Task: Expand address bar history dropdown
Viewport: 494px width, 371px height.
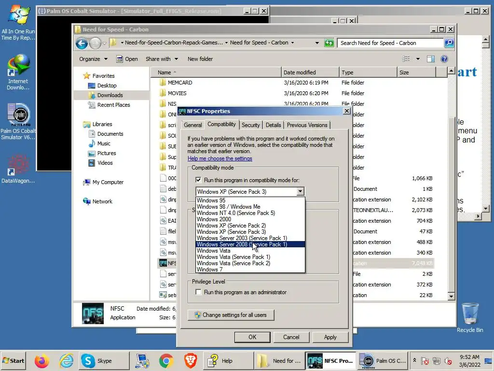Action: 317,43
